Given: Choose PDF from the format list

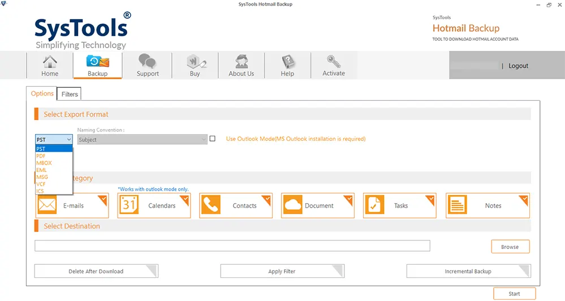Looking at the screenshot, I should coord(54,156).
